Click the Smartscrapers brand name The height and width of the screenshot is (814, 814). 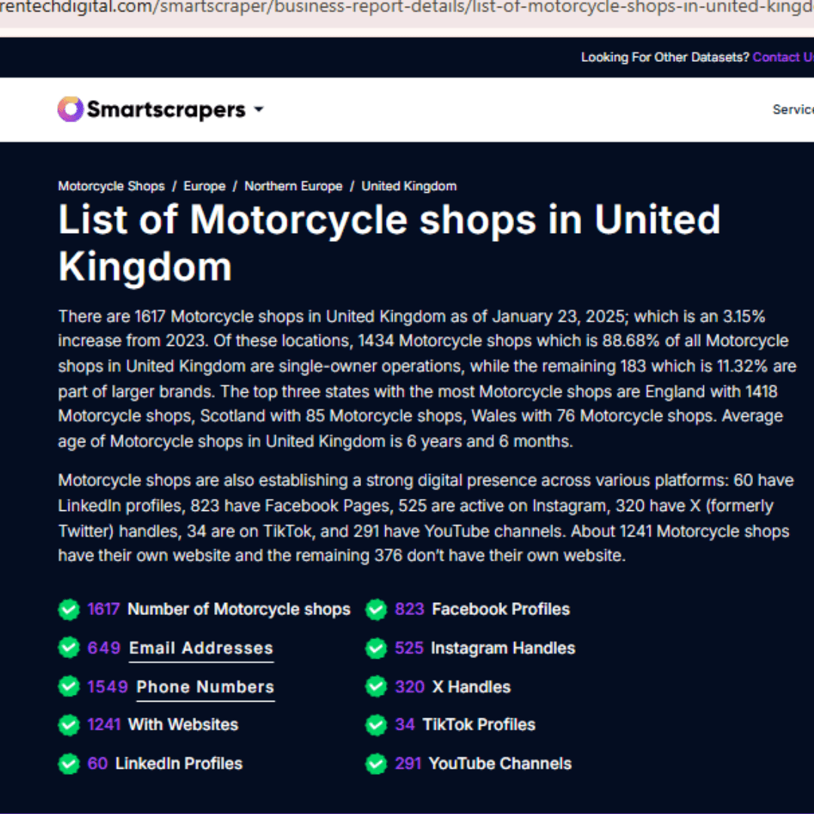(166, 109)
